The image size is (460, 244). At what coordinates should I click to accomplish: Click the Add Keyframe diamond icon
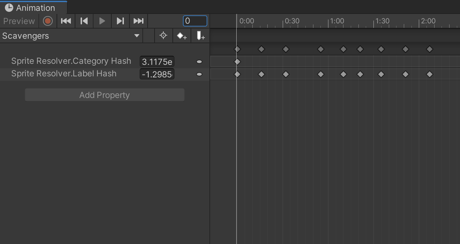tap(182, 36)
